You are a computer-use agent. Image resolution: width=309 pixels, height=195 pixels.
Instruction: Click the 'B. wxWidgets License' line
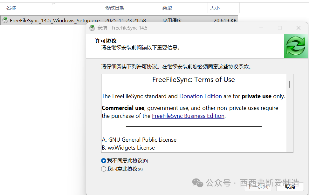coord(128,148)
